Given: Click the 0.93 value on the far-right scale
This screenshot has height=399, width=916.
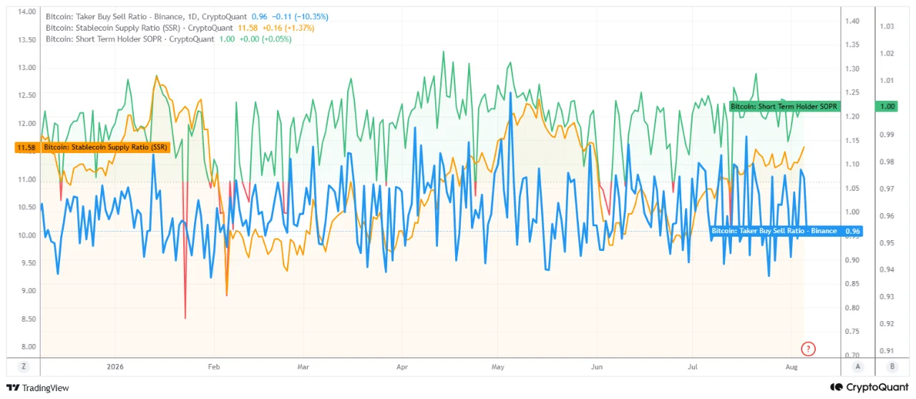Looking at the screenshot, I should click(x=887, y=297).
